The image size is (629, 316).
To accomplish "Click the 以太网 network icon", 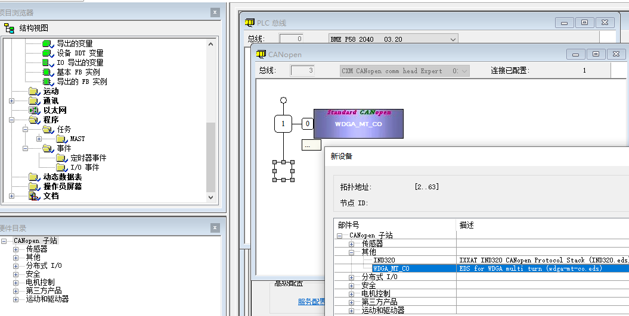I will coord(35,110).
